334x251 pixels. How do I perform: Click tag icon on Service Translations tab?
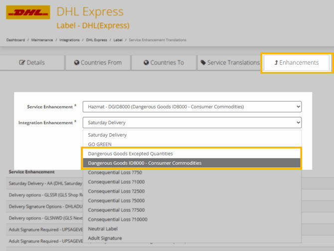203,63
